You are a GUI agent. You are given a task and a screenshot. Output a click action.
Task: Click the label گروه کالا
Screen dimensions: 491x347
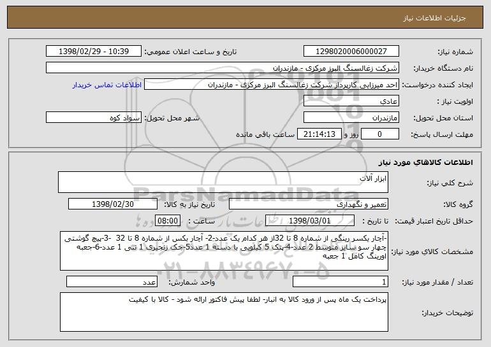(458, 204)
